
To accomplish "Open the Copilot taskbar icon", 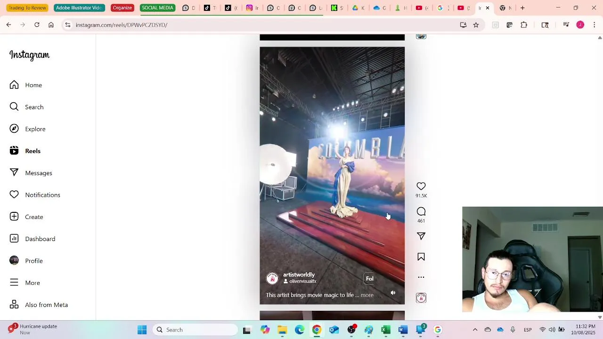I will coord(265,330).
